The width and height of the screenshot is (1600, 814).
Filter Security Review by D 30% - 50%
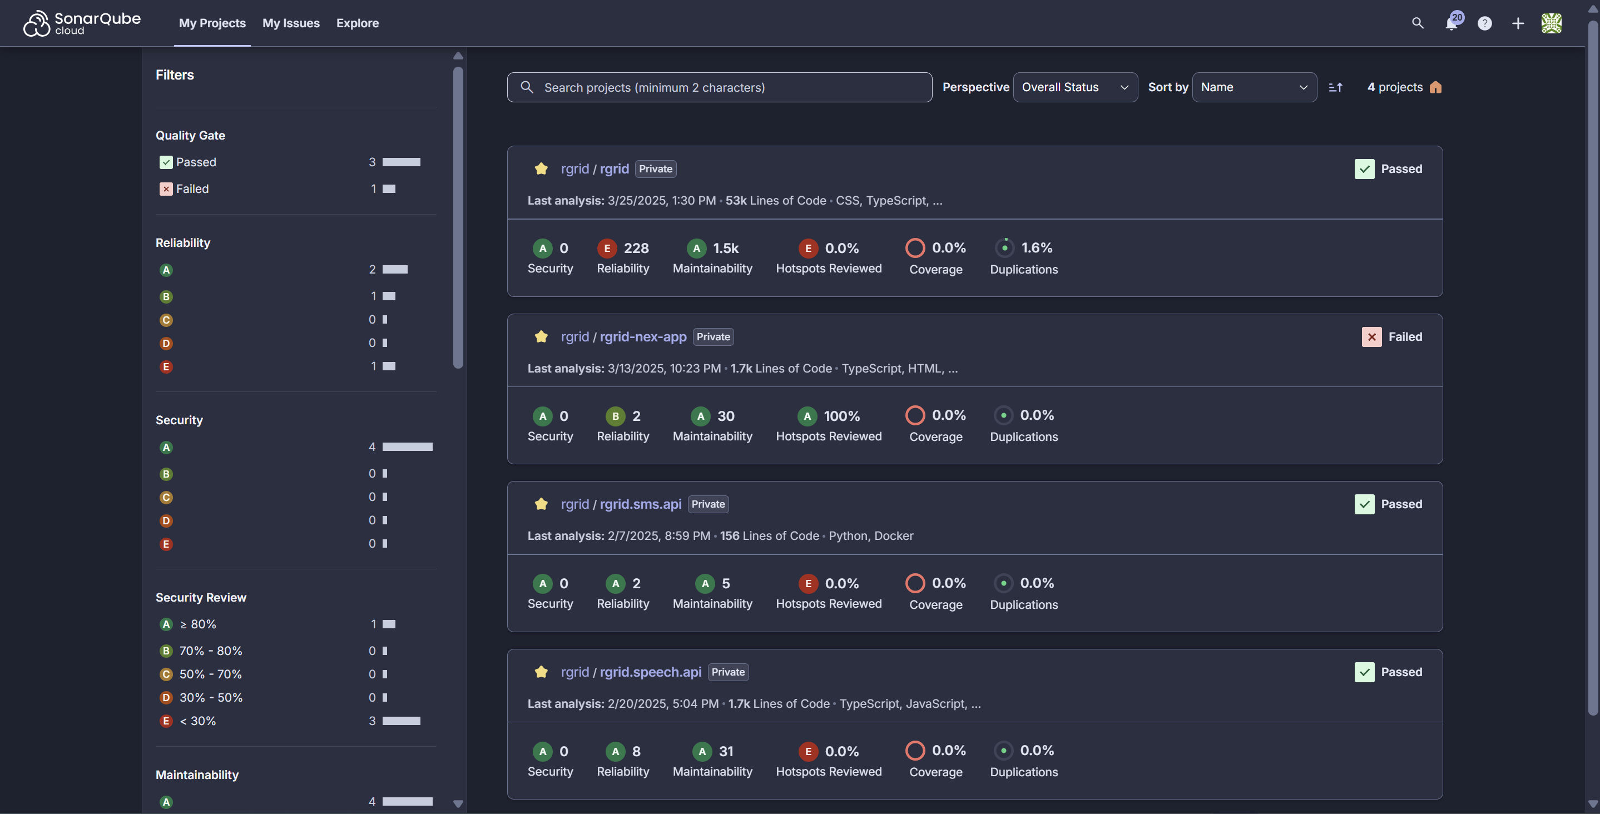(x=296, y=698)
